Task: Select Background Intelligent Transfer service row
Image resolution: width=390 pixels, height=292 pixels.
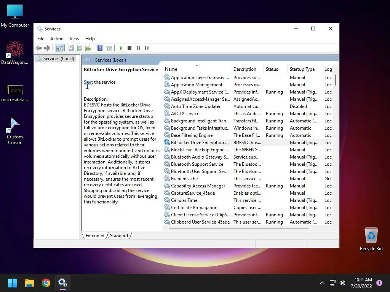Action: (x=248, y=121)
